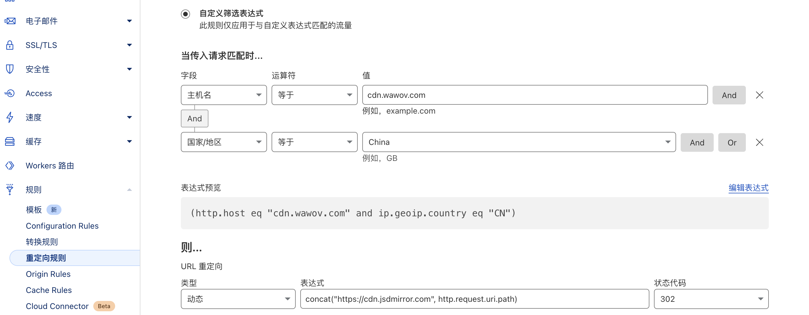Click the Access arrow icon

pos(10,93)
